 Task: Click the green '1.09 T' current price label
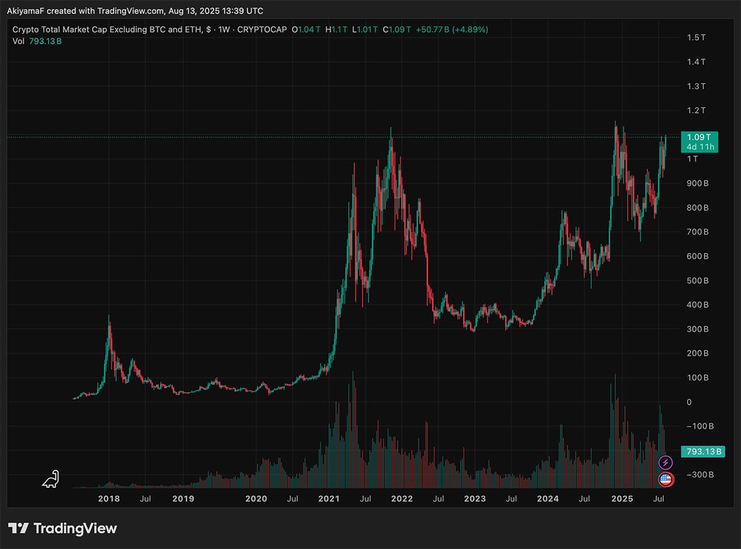click(x=698, y=137)
